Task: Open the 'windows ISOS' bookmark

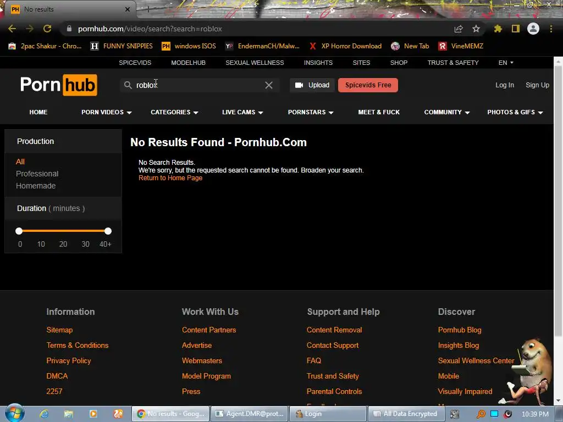Action: pos(189,46)
